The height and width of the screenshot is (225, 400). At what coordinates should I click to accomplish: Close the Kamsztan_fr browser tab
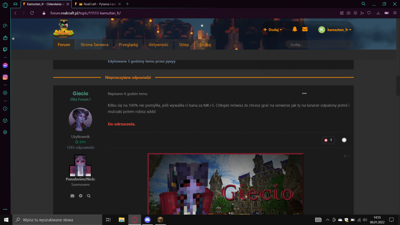coord(68,4)
